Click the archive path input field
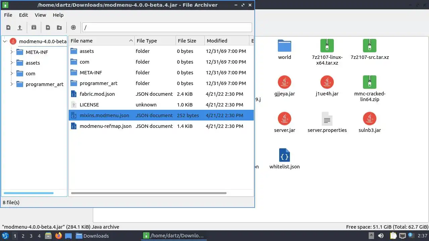The height and width of the screenshot is (241, 429). (x=167, y=27)
